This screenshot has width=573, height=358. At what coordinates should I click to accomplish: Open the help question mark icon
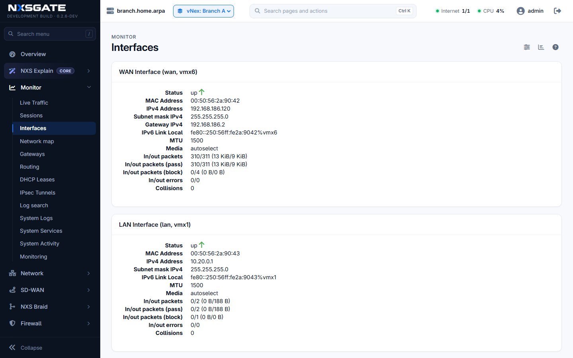coord(555,47)
